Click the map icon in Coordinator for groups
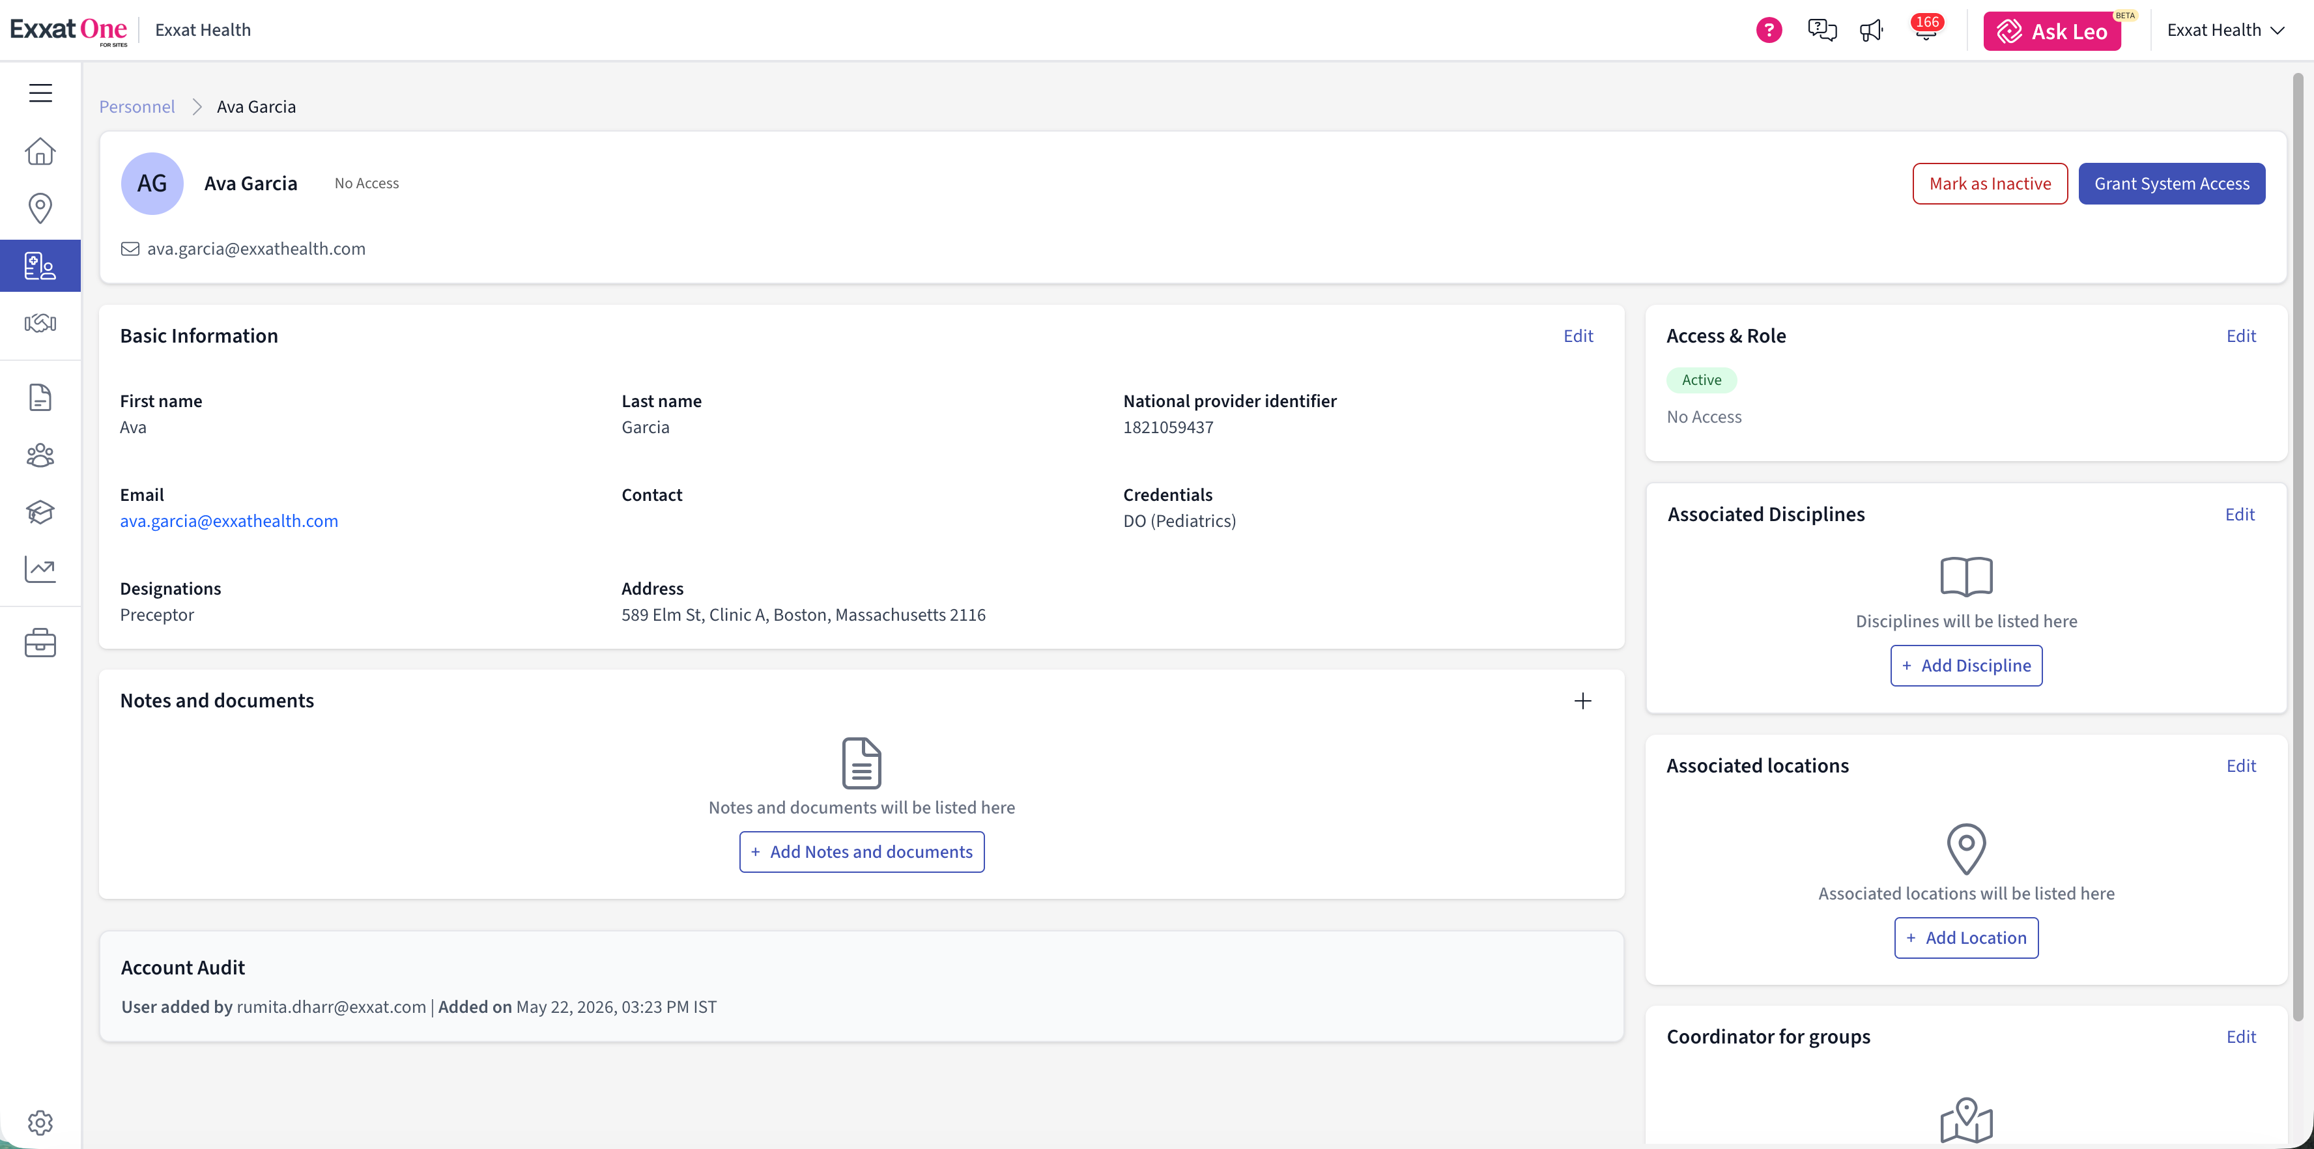The height and width of the screenshot is (1149, 2314). pyautogui.click(x=1966, y=1121)
